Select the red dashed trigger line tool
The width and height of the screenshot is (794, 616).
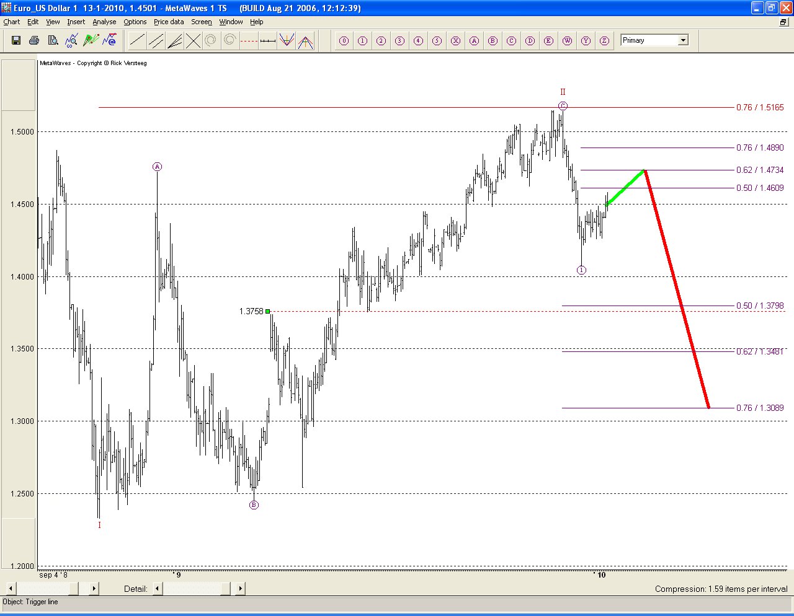click(x=249, y=41)
